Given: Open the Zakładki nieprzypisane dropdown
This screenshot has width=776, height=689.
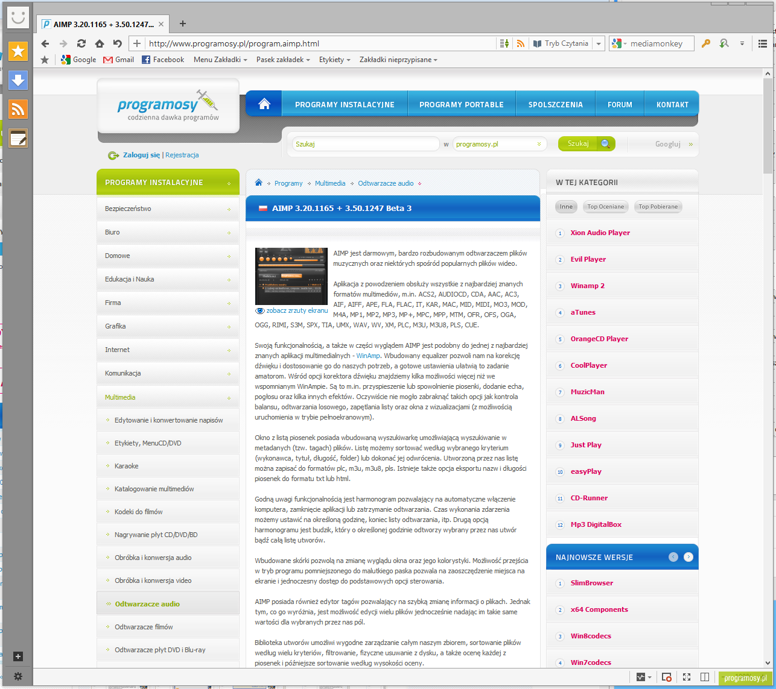Looking at the screenshot, I should 398,60.
